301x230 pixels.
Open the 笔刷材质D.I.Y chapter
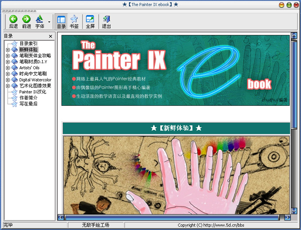[33, 61]
